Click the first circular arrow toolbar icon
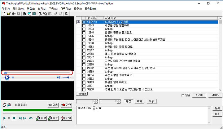223x129 pixels. (56, 14)
